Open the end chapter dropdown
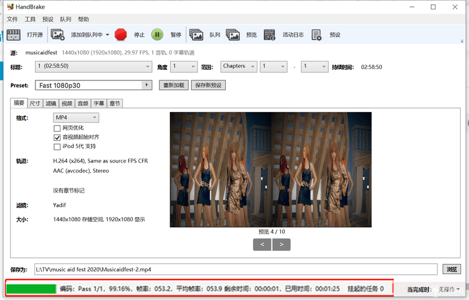The height and width of the screenshot is (300, 469). click(314, 66)
